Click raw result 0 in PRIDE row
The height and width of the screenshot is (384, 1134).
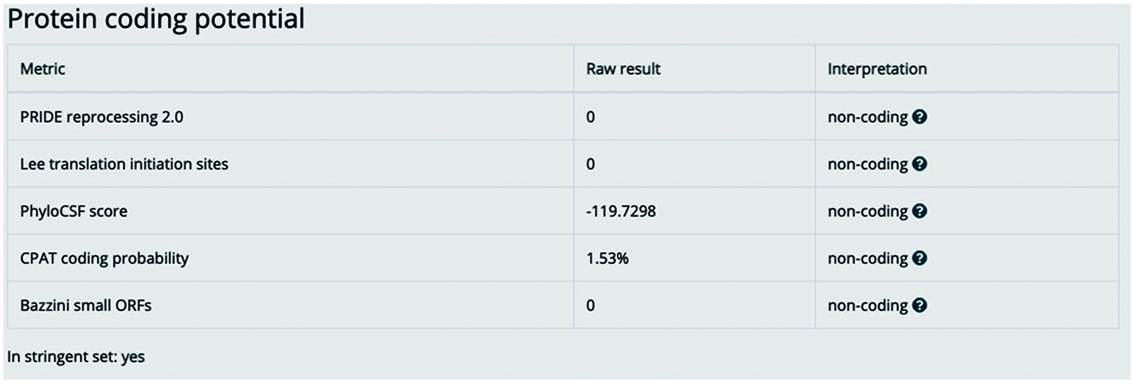591,117
